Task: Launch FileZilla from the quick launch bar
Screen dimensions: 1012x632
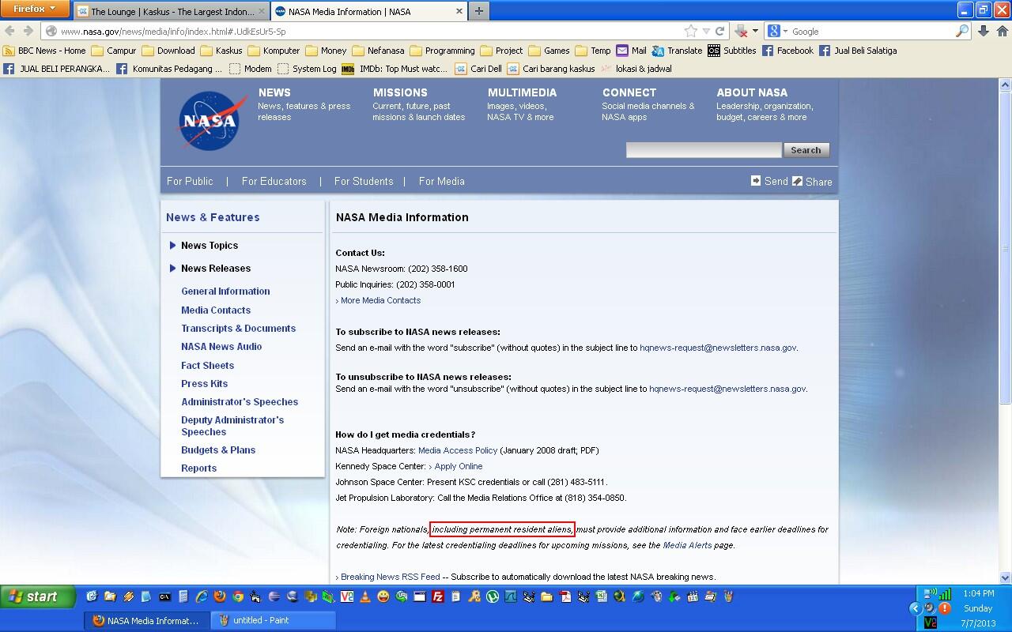Action: point(437,596)
